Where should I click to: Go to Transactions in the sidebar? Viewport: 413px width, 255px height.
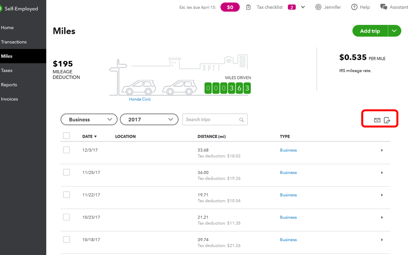pyautogui.click(x=14, y=42)
